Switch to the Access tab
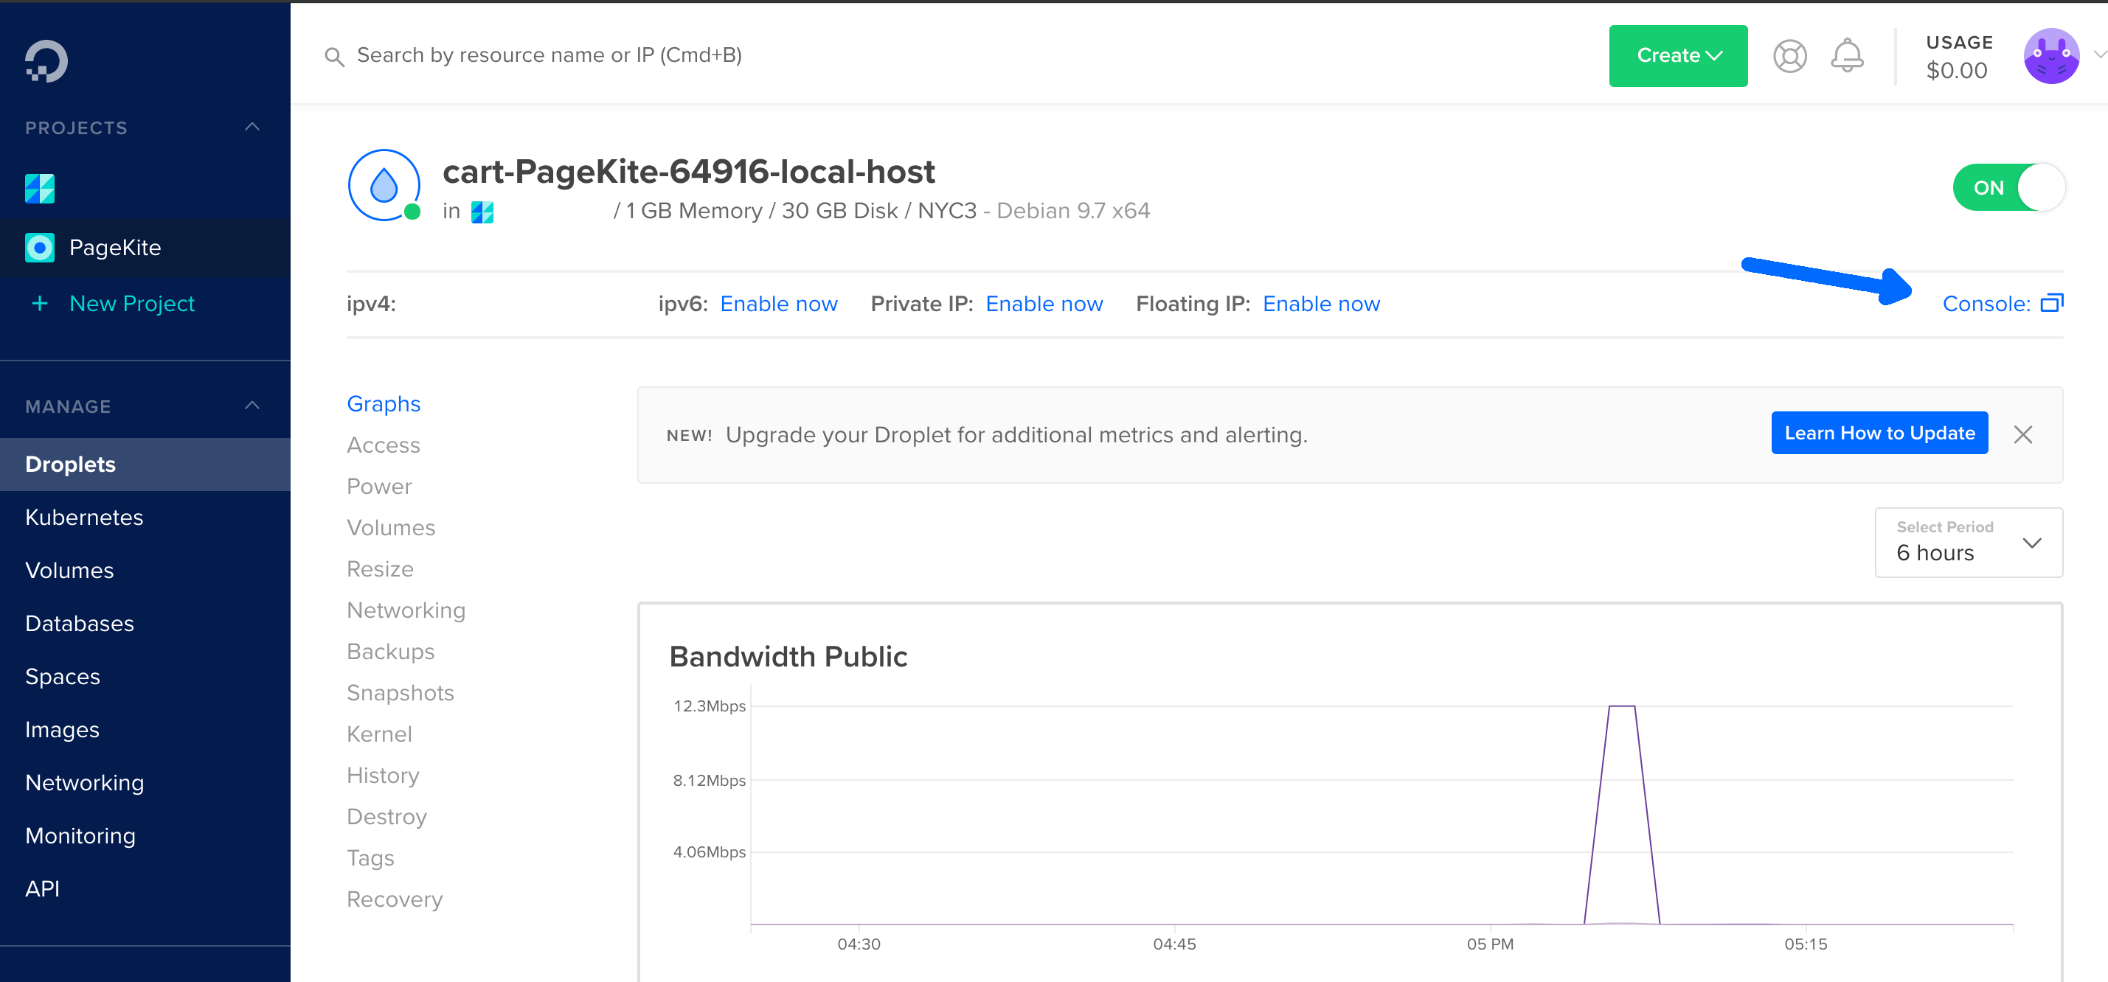This screenshot has height=982, width=2108. point(383,445)
